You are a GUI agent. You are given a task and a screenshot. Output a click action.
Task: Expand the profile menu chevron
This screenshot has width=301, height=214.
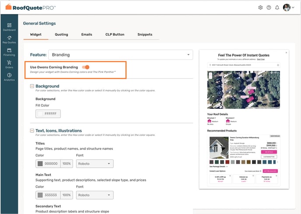coord(293,7)
